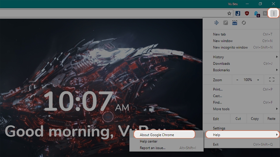Expand the Help submenu
Image resolution: width=280 pixels, height=157 pixels.
tap(242, 135)
